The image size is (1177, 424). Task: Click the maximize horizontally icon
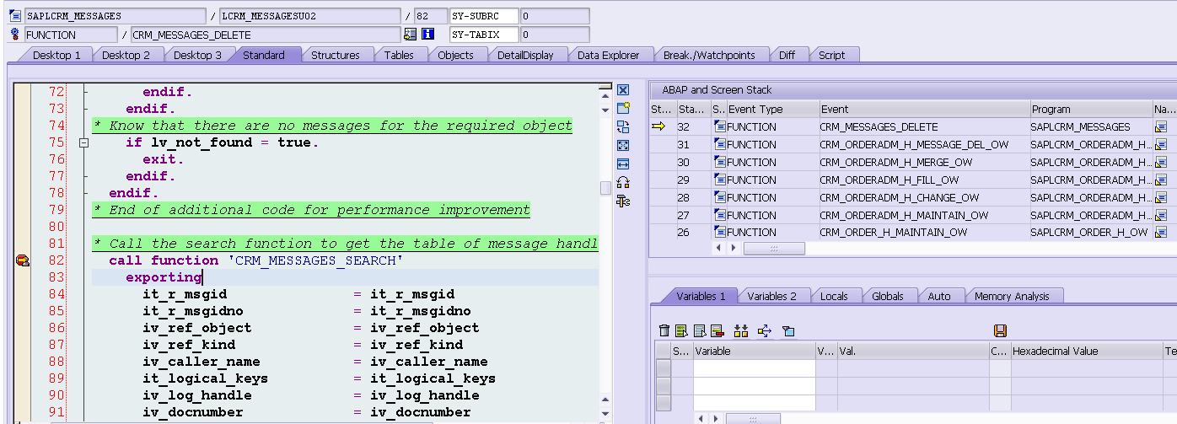pyautogui.click(x=623, y=164)
